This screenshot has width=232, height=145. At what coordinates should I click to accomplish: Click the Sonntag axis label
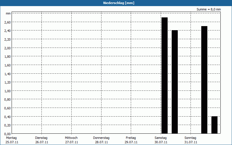point(191,138)
